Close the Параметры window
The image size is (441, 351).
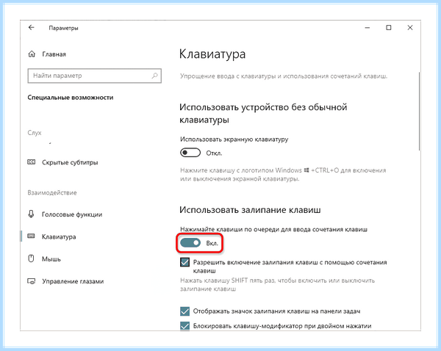[x=410, y=28]
